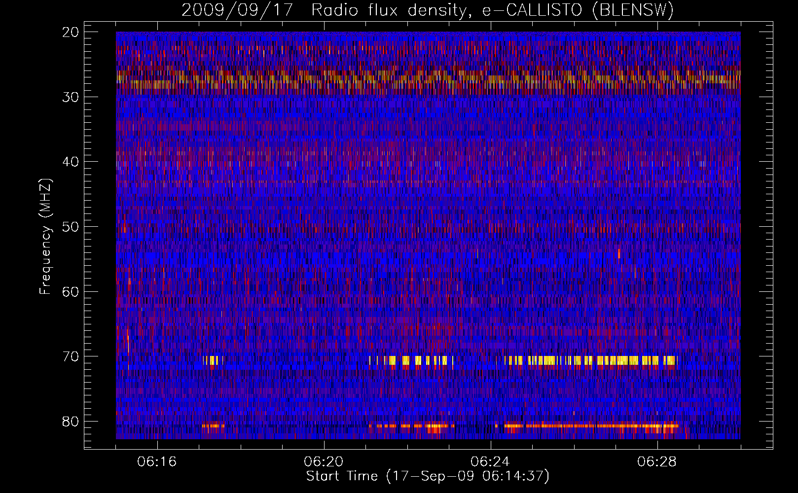Click the 50 MHz frequency label
Image resolution: width=798 pixels, height=493 pixels.
(71, 227)
